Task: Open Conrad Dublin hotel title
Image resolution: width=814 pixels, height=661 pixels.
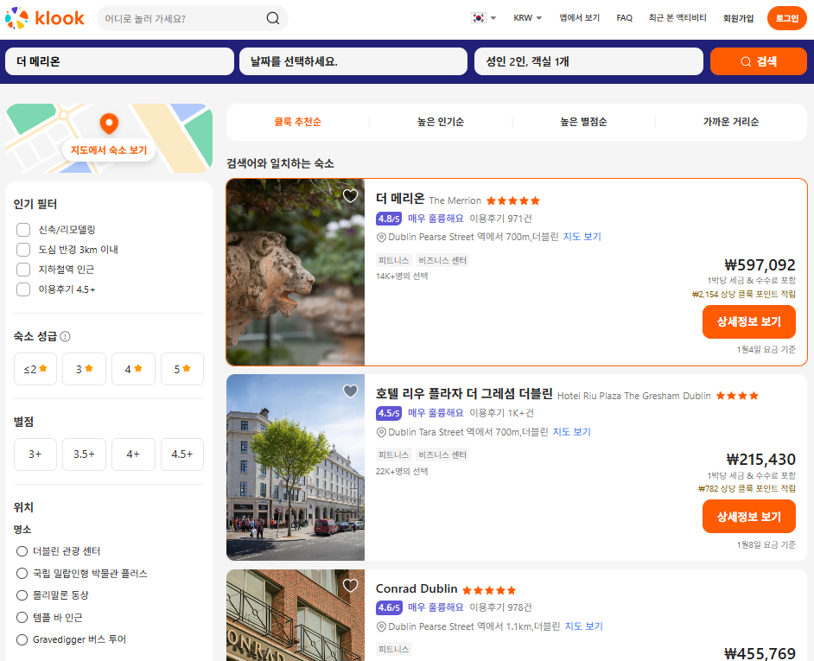Action: pos(417,588)
